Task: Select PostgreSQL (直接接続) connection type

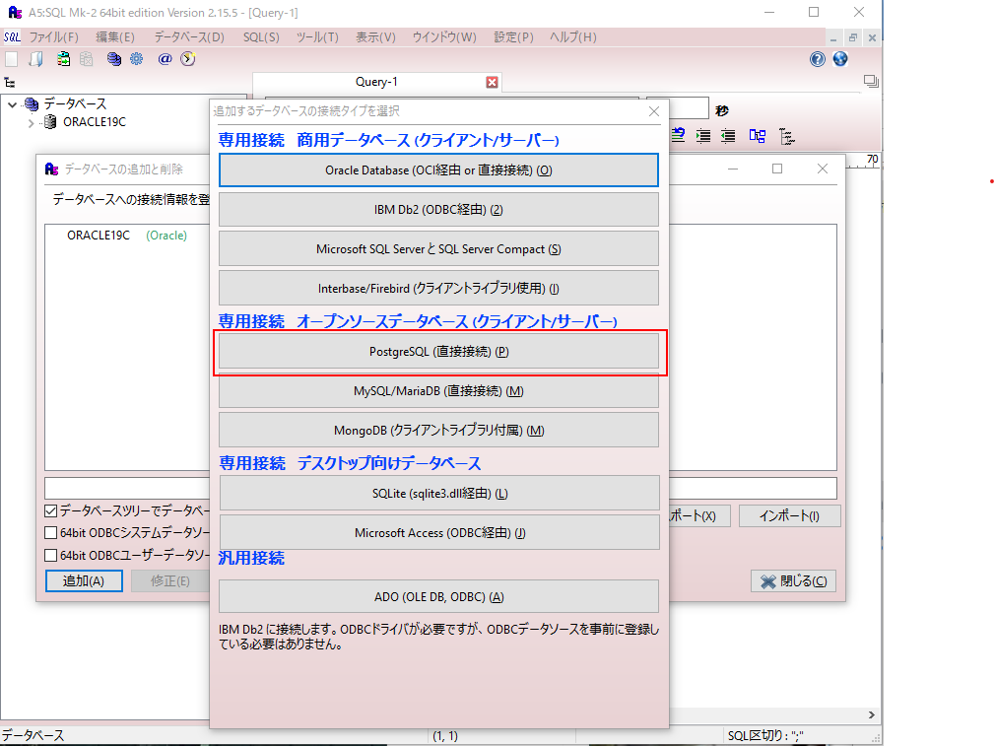Action: [x=438, y=352]
